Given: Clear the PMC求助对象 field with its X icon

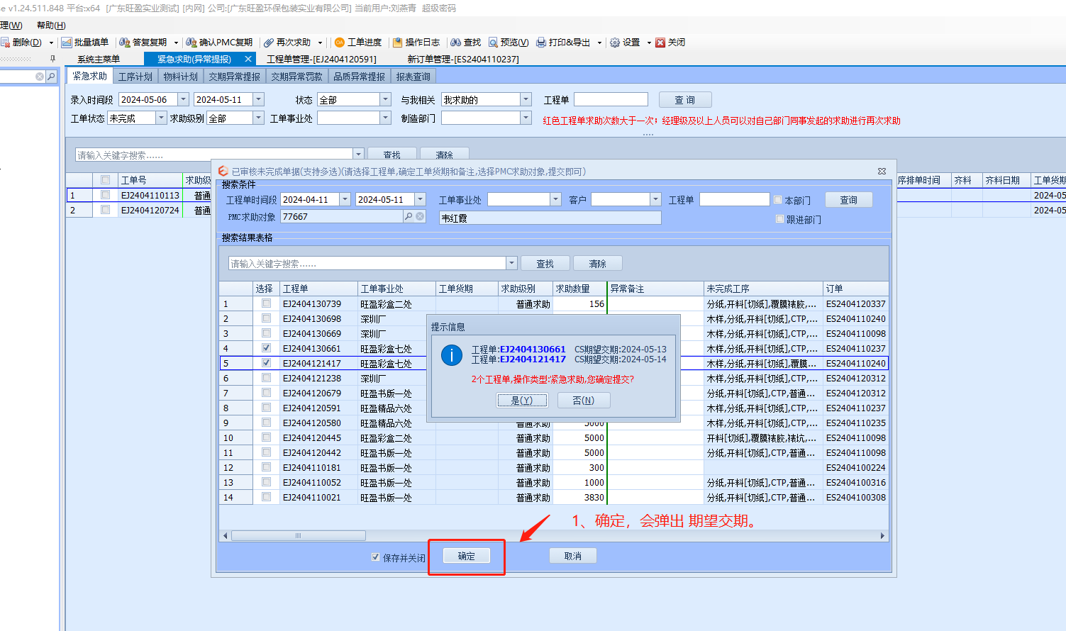Looking at the screenshot, I should point(420,216).
